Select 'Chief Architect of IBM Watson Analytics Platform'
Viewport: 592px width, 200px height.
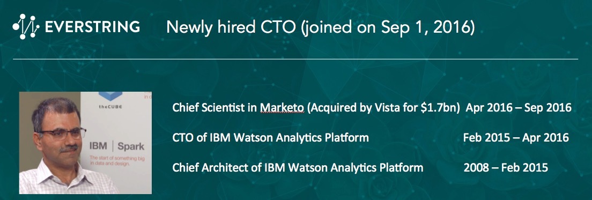298,167
